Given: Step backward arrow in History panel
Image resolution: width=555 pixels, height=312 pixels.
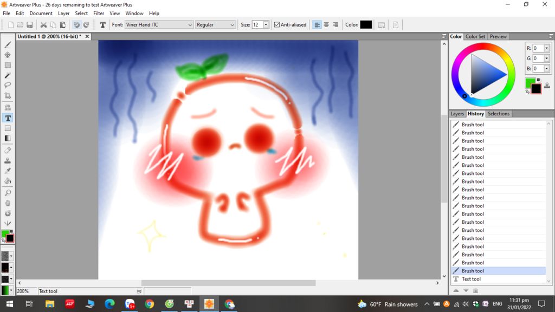Looking at the screenshot, I should tap(456, 290).
